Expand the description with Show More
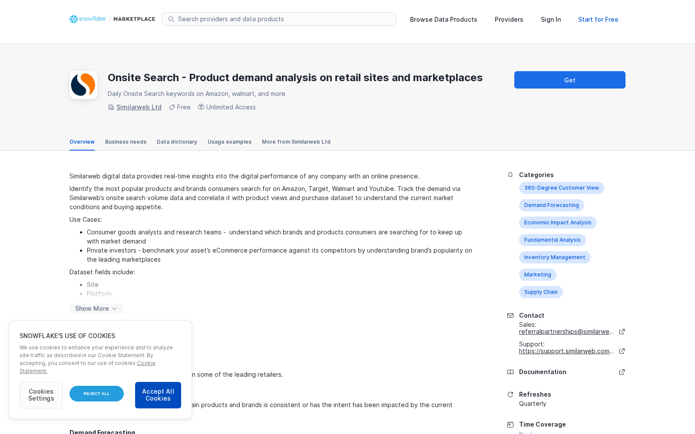695x434 pixels. pyautogui.click(x=96, y=309)
